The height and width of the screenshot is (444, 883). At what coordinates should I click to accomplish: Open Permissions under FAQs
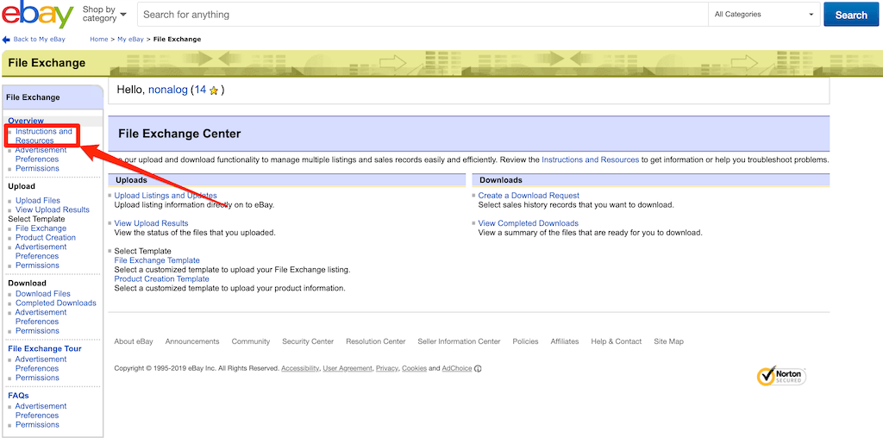(x=37, y=425)
